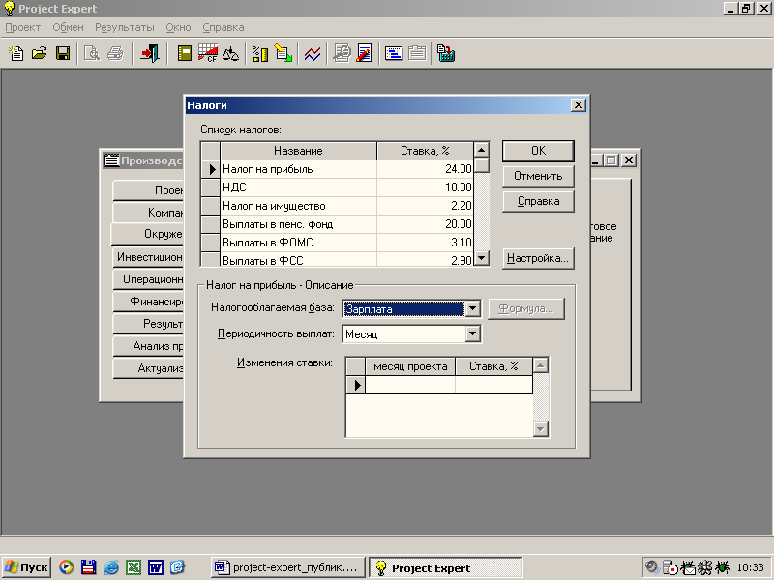Open the document with red pencil icon
Viewport: 774px width, 580px height.
coord(365,53)
